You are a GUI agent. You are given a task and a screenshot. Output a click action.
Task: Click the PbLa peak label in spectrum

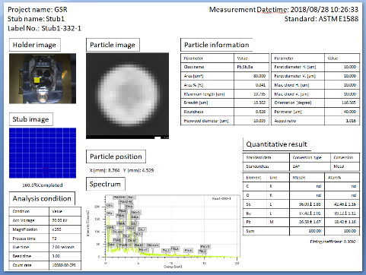[175, 248]
